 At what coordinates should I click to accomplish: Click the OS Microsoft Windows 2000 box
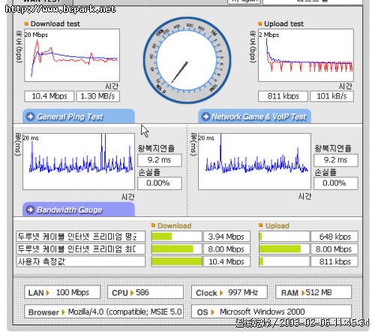(x=271, y=312)
